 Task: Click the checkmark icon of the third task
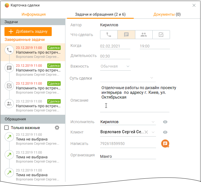tap(9, 86)
